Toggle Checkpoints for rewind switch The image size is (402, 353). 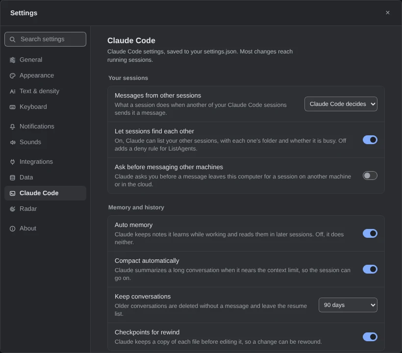(x=370, y=337)
